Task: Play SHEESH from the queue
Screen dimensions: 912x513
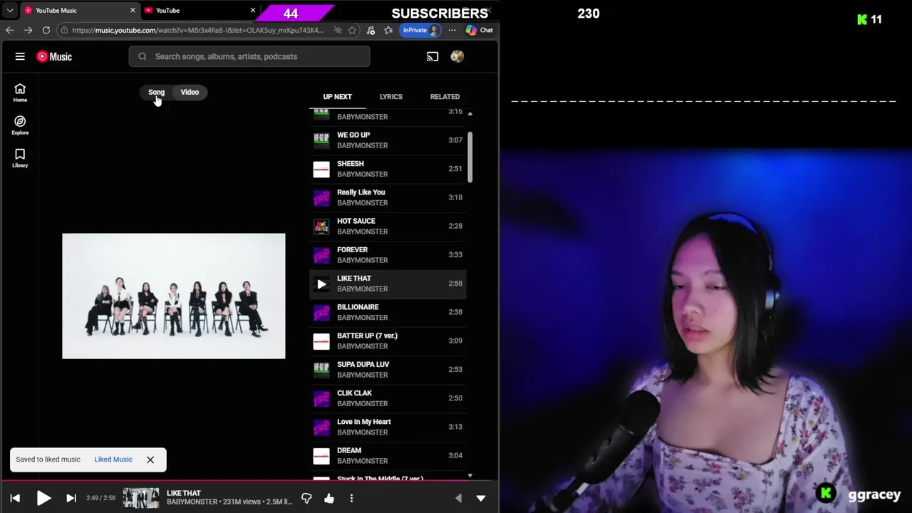Action: (x=388, y=169)
